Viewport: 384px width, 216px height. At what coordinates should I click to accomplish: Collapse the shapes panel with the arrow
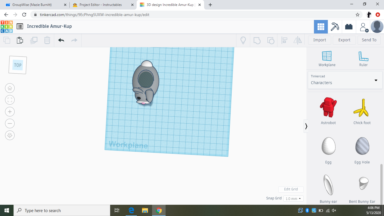[306, 126]
